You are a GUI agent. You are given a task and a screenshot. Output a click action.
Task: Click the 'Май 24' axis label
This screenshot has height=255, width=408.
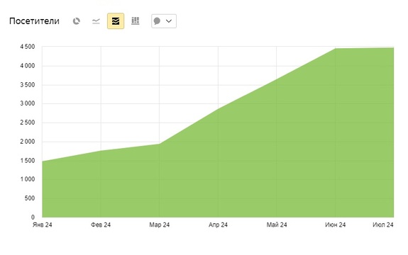coord(277,225)
